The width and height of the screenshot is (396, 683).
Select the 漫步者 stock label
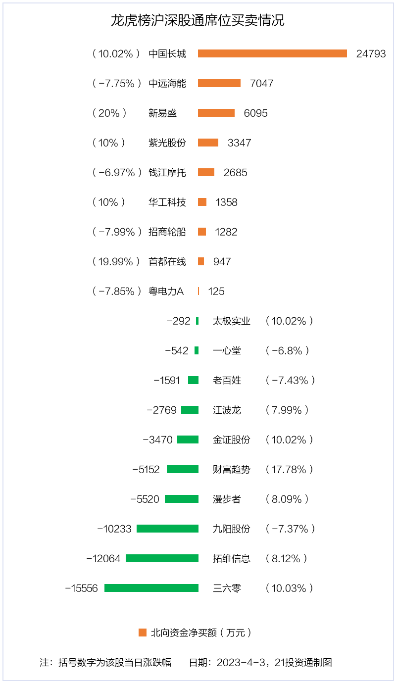[x=227, y=499]
